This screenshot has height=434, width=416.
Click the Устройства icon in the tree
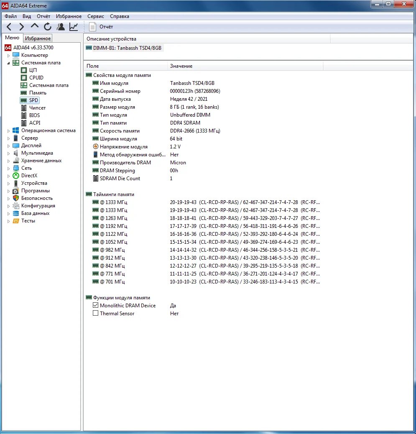tap(16, 183)
